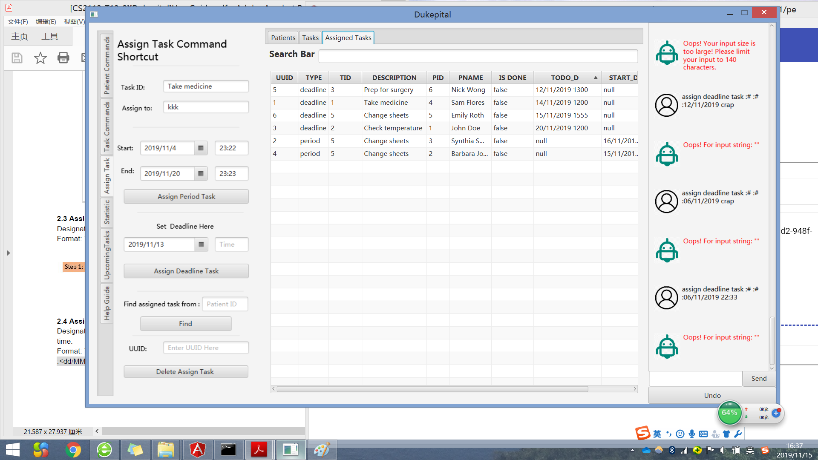
Task: Switch to the Patients tab
Action: (283, 37)
